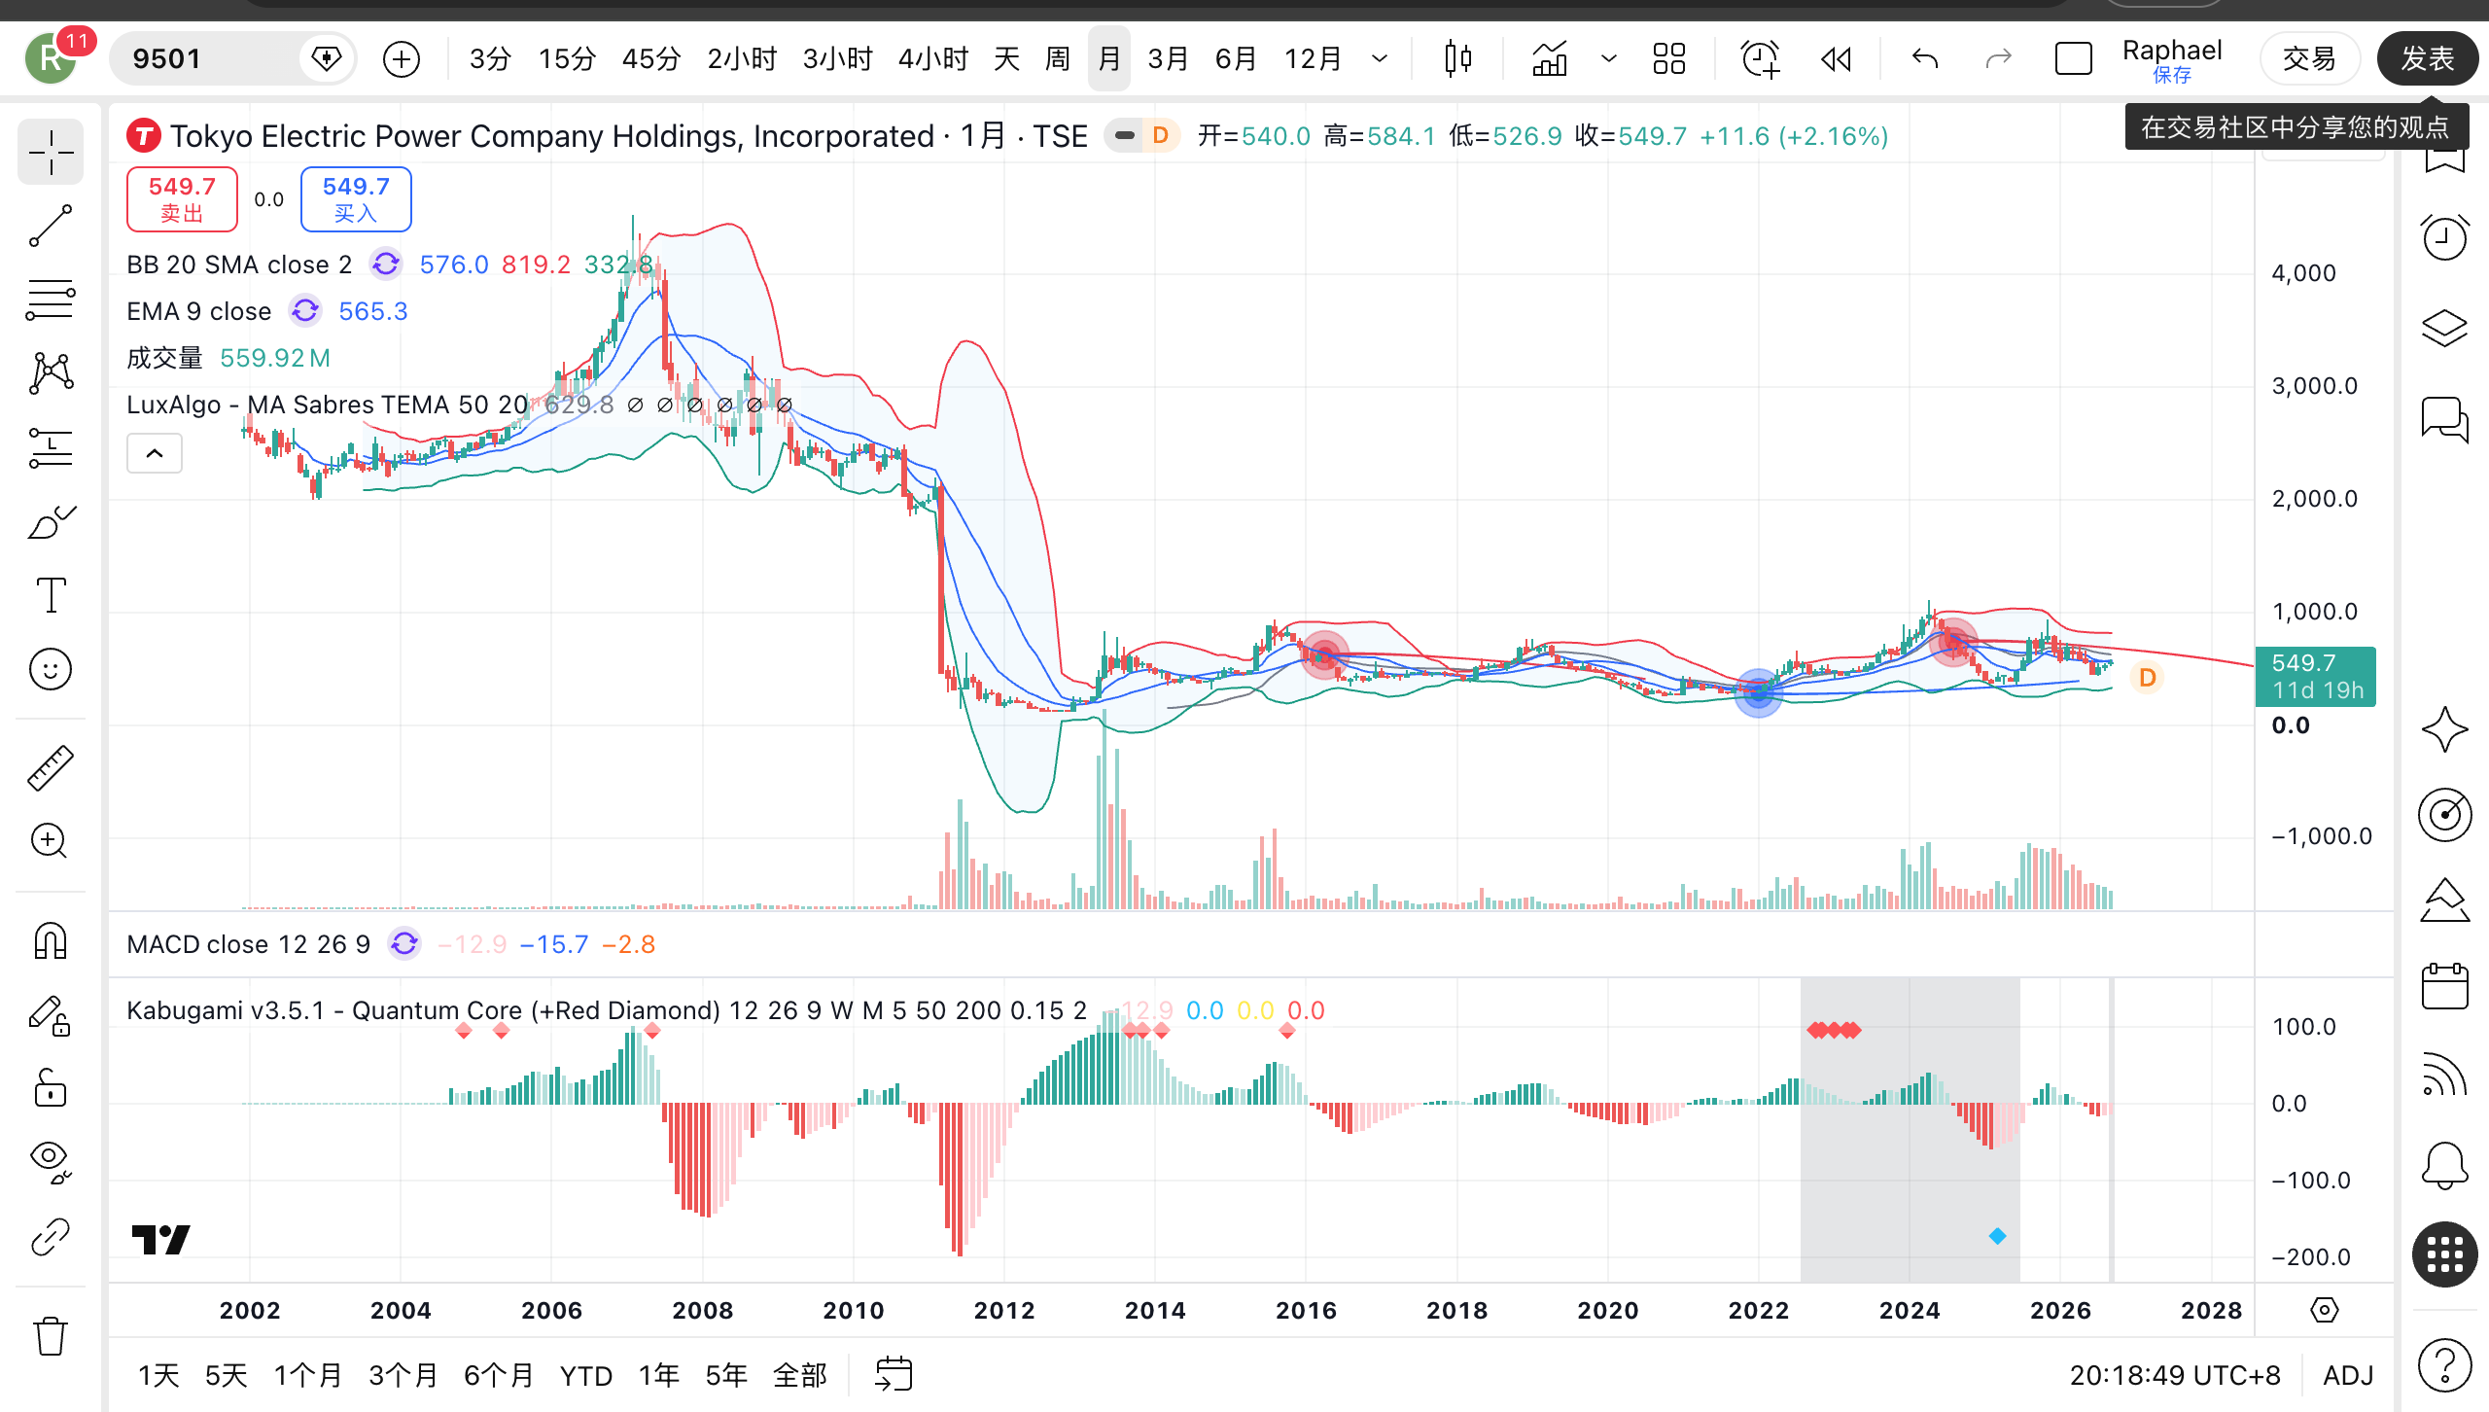Open chart settings hexagon on time axis
This screenshot has width=2489, height=1412.
(2324, 1310)
